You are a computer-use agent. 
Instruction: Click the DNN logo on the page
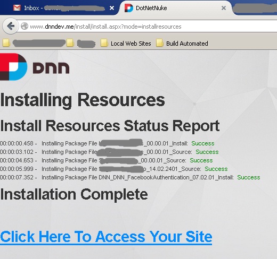pos(35,67)
